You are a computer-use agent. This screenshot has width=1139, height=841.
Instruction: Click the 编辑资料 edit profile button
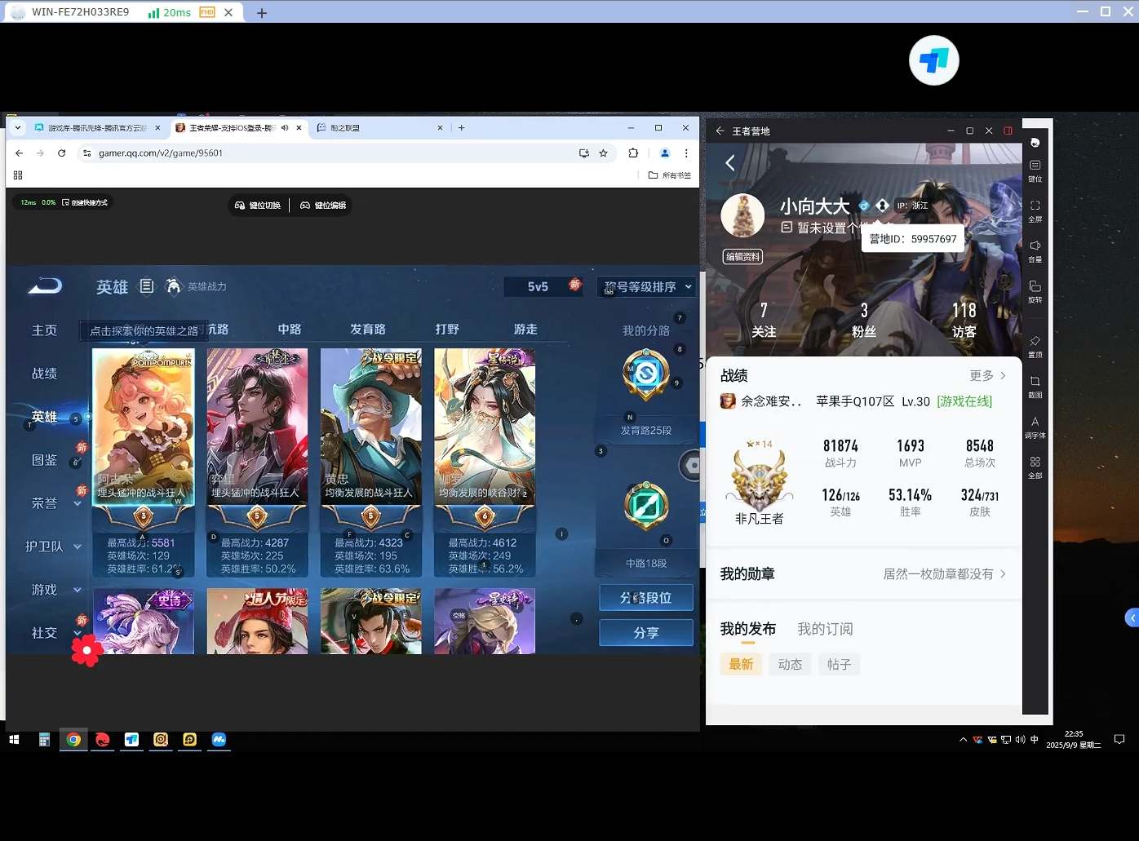743,256
